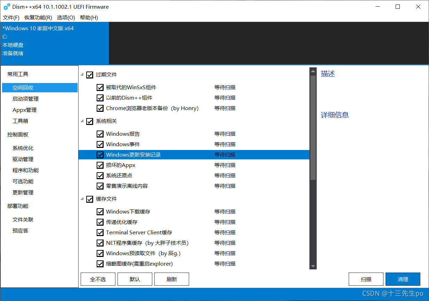Toggle the 以前的Dism++组件 checkbox
429x301 pixels.
pyautogui.click(x=100, y=98)
